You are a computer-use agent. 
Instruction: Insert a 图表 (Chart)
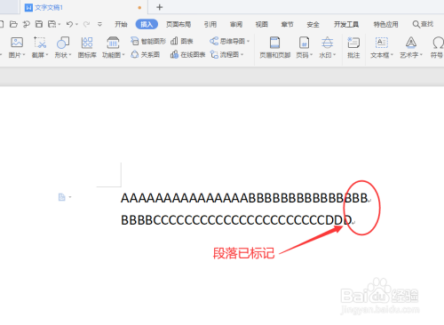pos(182,41)
